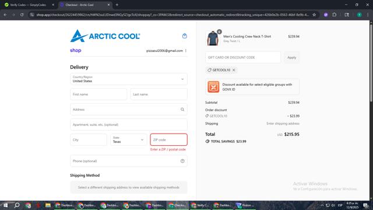The width and height of the screenshot is (373, 210).
Task: Reload the checkout page
Action: [x=22, y=15]
